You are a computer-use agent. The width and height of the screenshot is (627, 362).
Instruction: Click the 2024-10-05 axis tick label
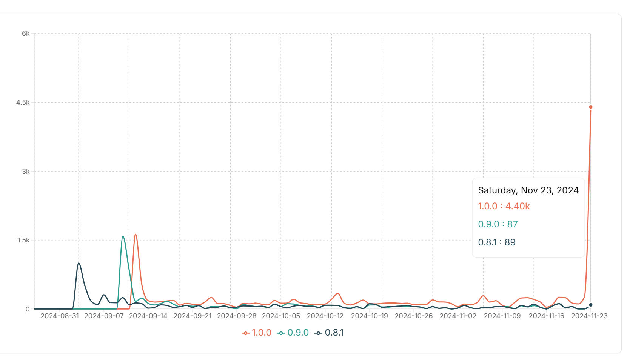pos(281,316)
